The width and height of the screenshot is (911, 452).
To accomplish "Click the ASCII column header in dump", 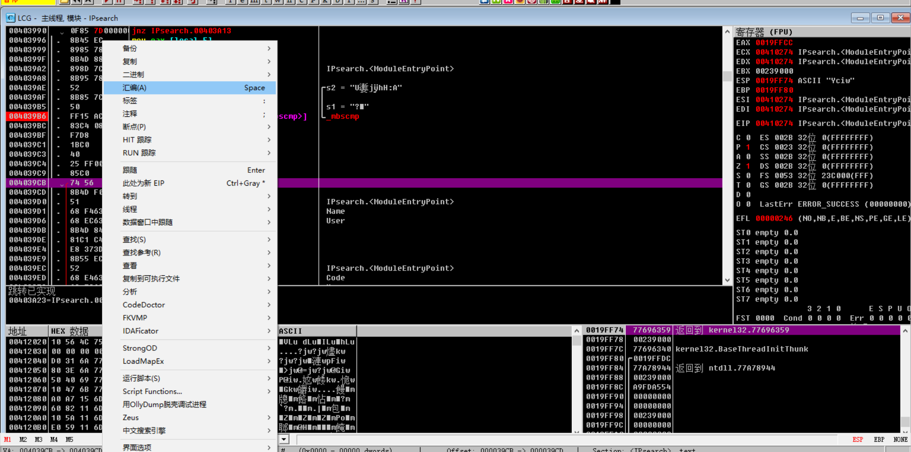I will pos(316,331).
